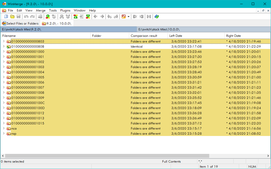271x169 pixels.
Task: Open the Plugins menu
Action: click(65, 10)
